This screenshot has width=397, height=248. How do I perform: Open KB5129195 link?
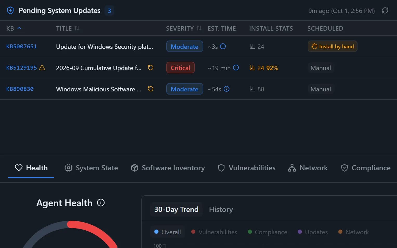22,68
